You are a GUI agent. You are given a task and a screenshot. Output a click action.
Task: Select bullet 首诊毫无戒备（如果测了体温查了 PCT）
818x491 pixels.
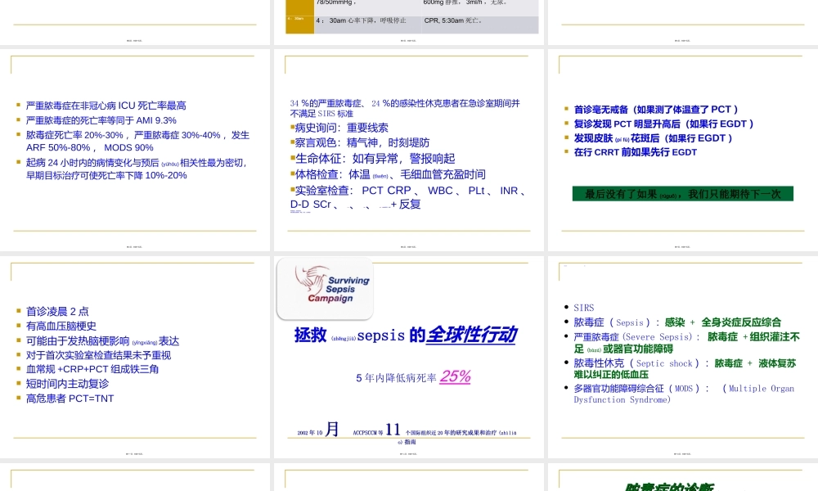(656, 110)
